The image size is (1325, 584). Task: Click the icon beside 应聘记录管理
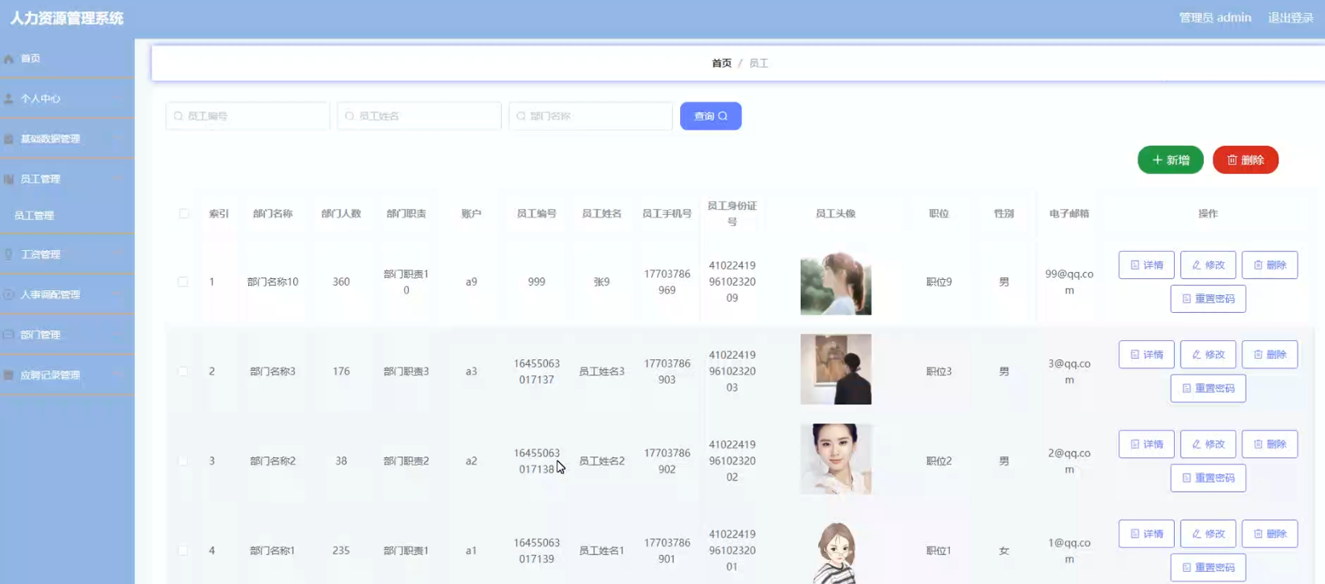tap(9, 375)
